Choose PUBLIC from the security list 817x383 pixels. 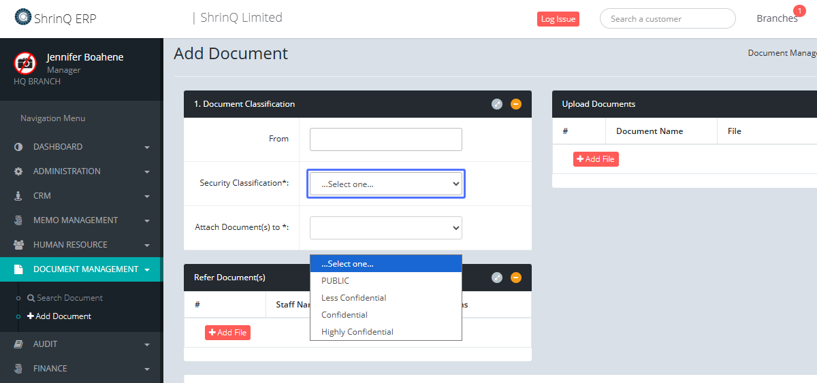[335, 281]
